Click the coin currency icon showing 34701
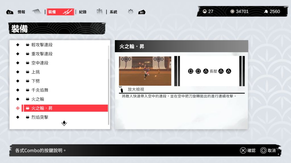The height and width of the screenshot is (163, 291). pos(232,11)
